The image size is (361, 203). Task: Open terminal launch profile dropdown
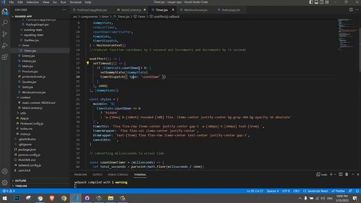(x=335, y=174)
